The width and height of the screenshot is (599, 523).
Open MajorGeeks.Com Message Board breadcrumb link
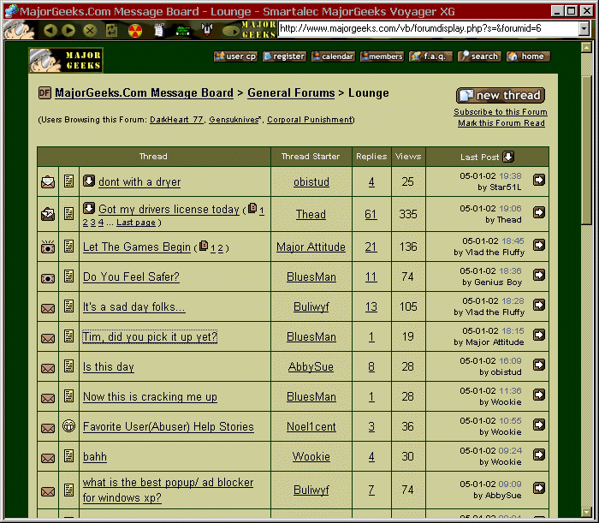(144, 92)
